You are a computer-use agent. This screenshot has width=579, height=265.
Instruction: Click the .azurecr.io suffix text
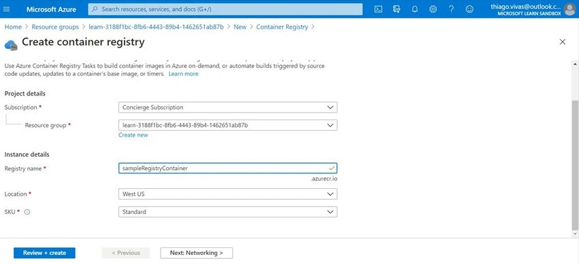[324, 179]
